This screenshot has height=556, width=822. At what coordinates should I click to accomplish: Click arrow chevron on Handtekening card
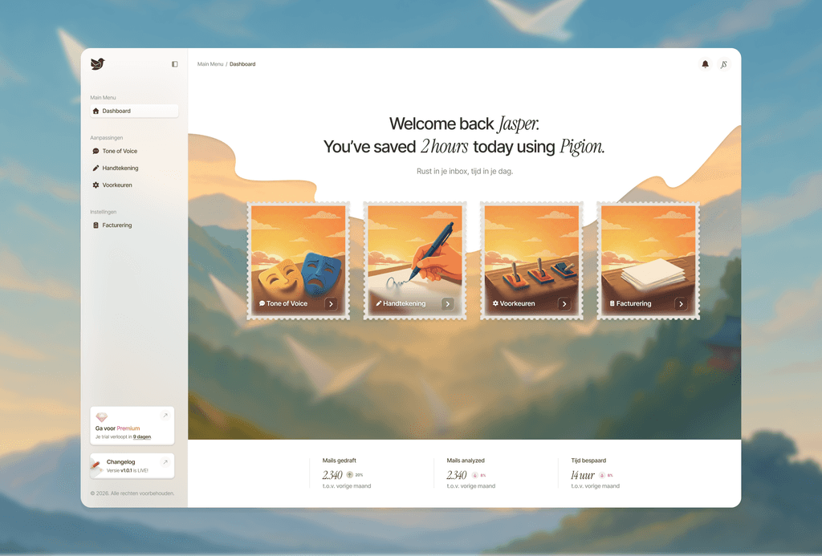[448, 304]
